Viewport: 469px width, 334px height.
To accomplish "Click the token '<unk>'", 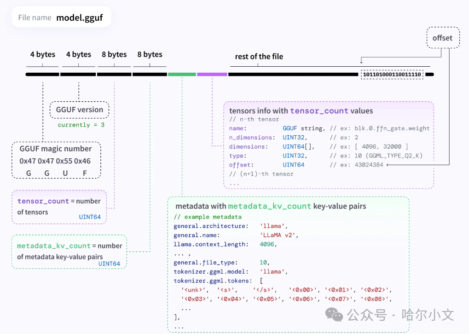I will (193, 290).
